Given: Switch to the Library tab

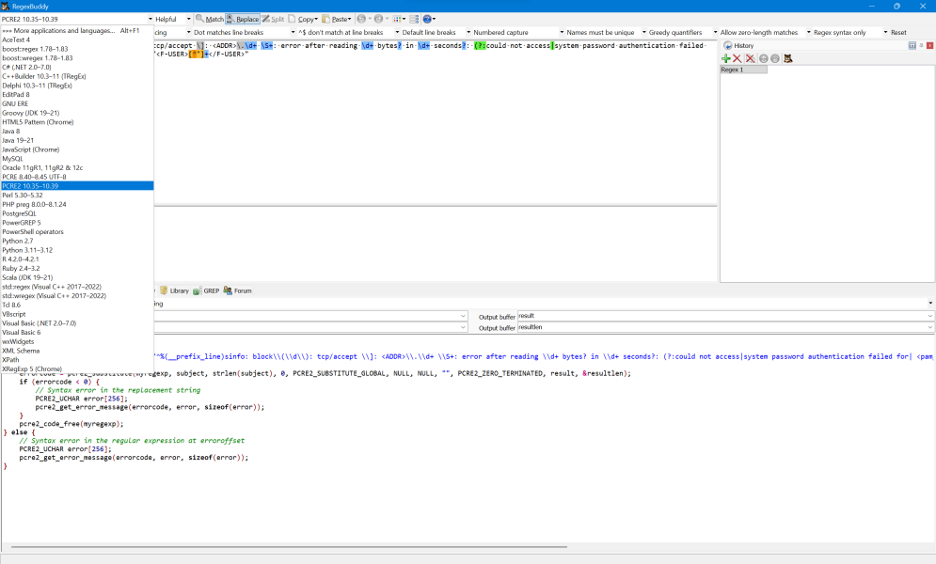Looking at the screenshot, I should pyautogui.click(x=174, y=291).
